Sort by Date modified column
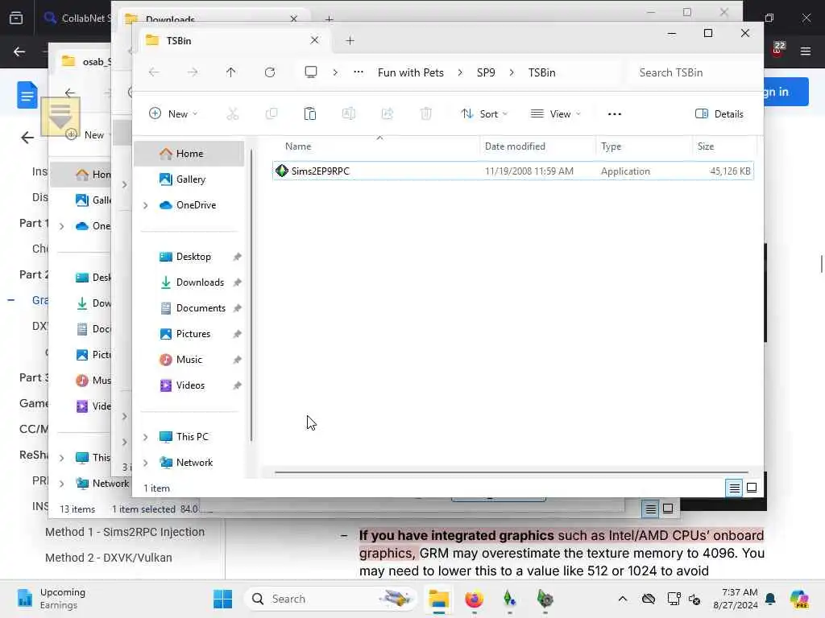The height and width of the screenshot is (618, 825). (x=515, y=146)
